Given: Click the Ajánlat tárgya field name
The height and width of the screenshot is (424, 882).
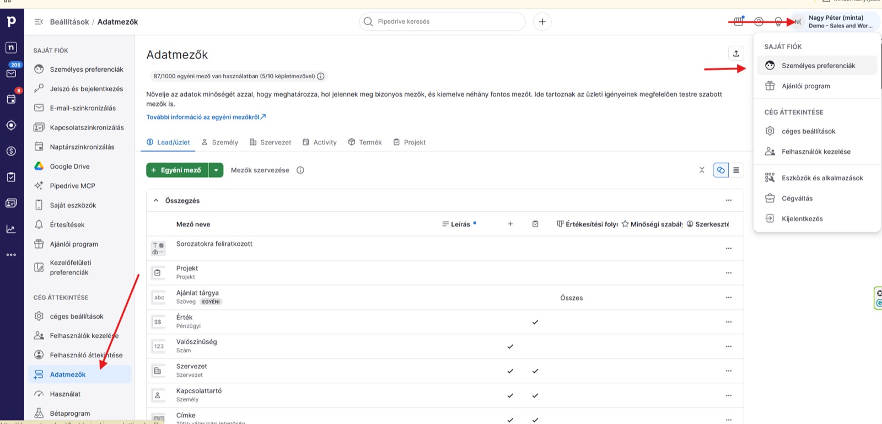Looking at the screenshot, I should pos(197,293).
